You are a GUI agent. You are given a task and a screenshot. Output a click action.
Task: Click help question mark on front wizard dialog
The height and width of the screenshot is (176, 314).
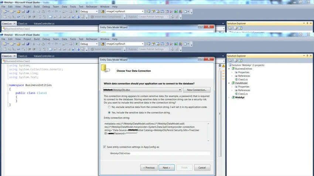click(201, 59)
